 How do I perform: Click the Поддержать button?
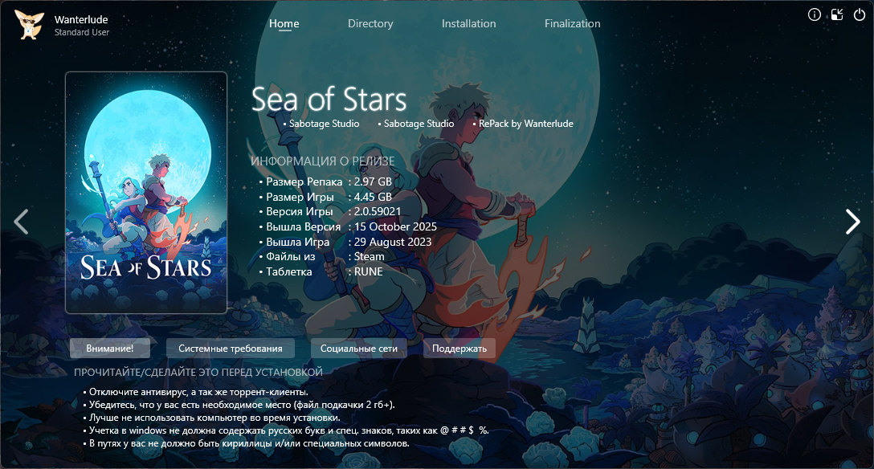[459, 348]
